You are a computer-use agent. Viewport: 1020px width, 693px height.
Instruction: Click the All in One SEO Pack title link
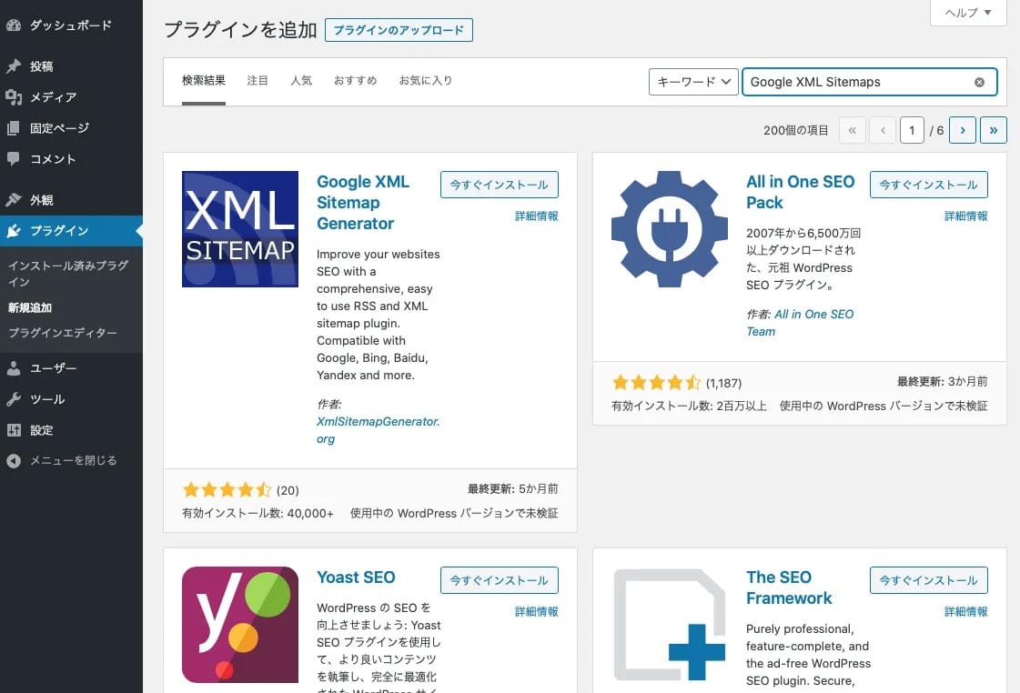coord(800,193)
